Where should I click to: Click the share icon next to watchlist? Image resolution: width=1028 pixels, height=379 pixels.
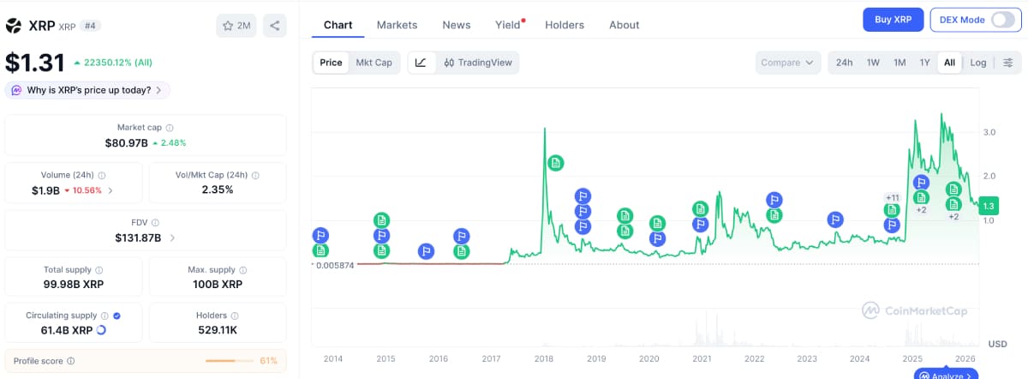pyautogui.click(x=275, y=26)
